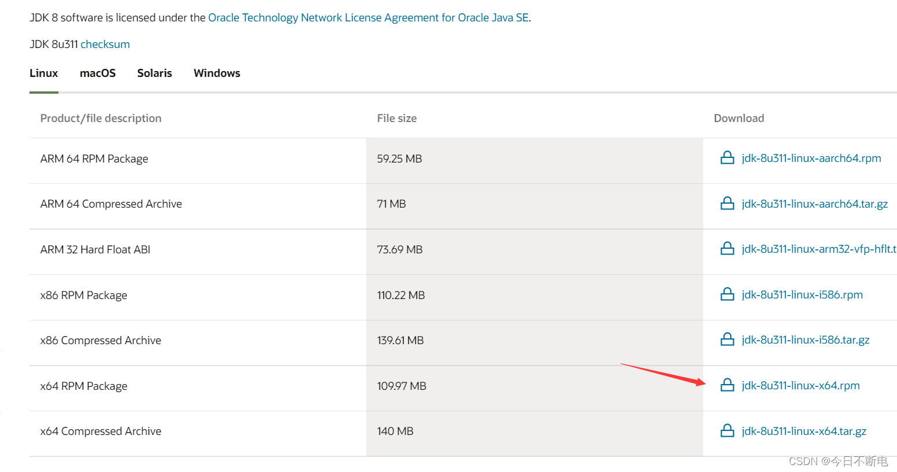Click lock icon for jdk-8u311-linux-x64.rpm
Image resolution: width=897 pixels, height=472 pixels.
click(x=727, y=385)
